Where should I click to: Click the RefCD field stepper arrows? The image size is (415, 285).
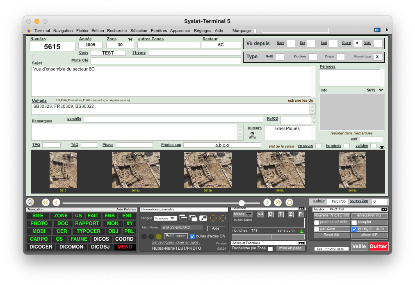pyautogui.click(x=314, y=120)
